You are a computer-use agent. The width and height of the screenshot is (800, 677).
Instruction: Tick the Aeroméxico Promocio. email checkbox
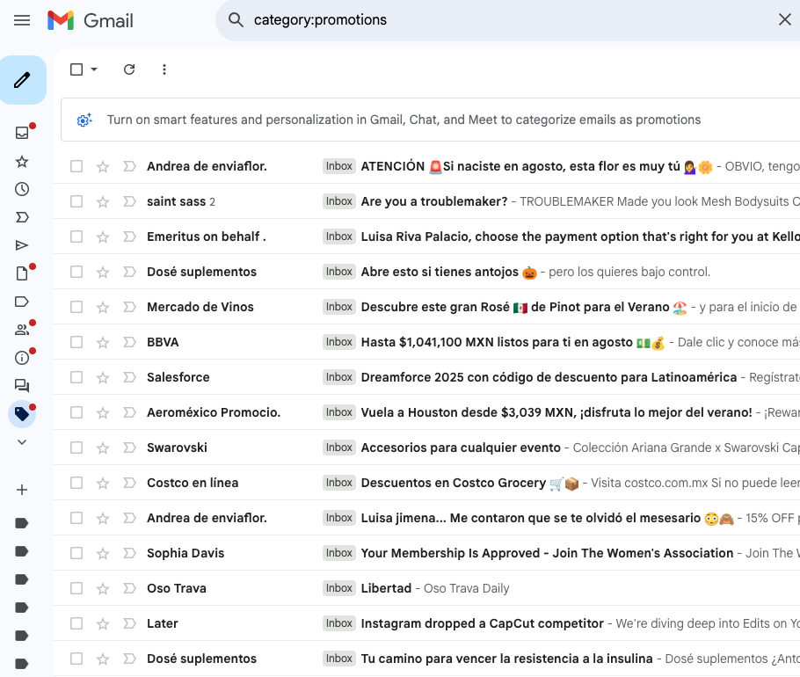[x=76, y=412]
